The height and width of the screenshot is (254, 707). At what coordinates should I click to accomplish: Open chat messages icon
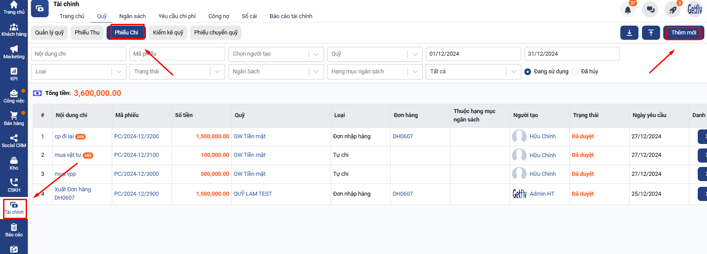tap(650, 9)
